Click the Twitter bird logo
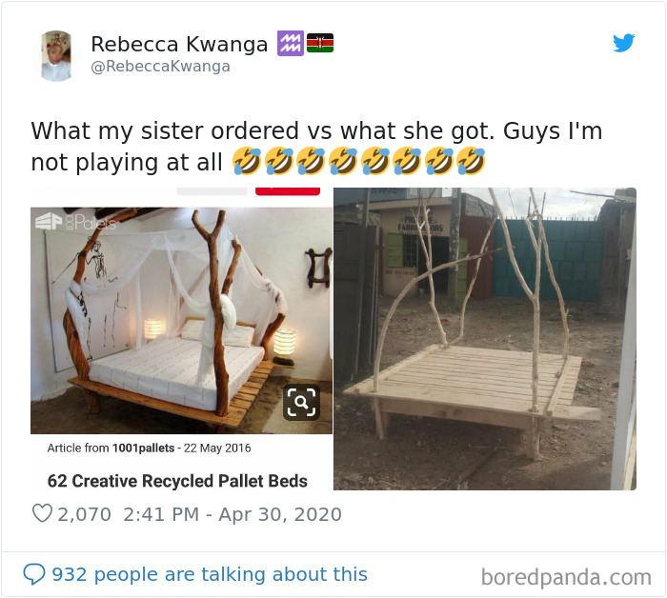This screenshot has width=667, height=598. [x=623, y=43]
